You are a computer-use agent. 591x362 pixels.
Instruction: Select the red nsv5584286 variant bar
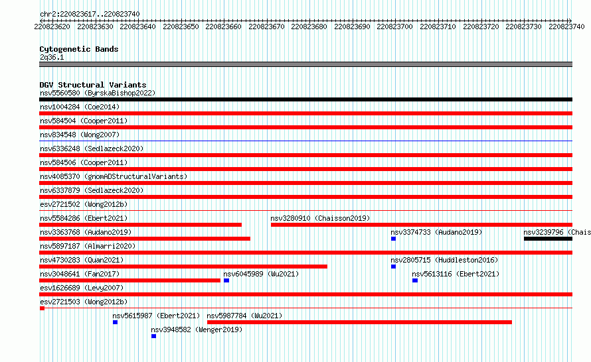point(141,225)
